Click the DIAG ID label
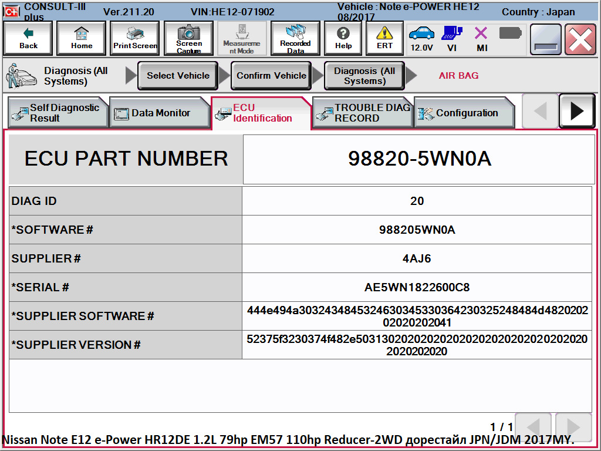601x451 pixels. coord(126,201)
